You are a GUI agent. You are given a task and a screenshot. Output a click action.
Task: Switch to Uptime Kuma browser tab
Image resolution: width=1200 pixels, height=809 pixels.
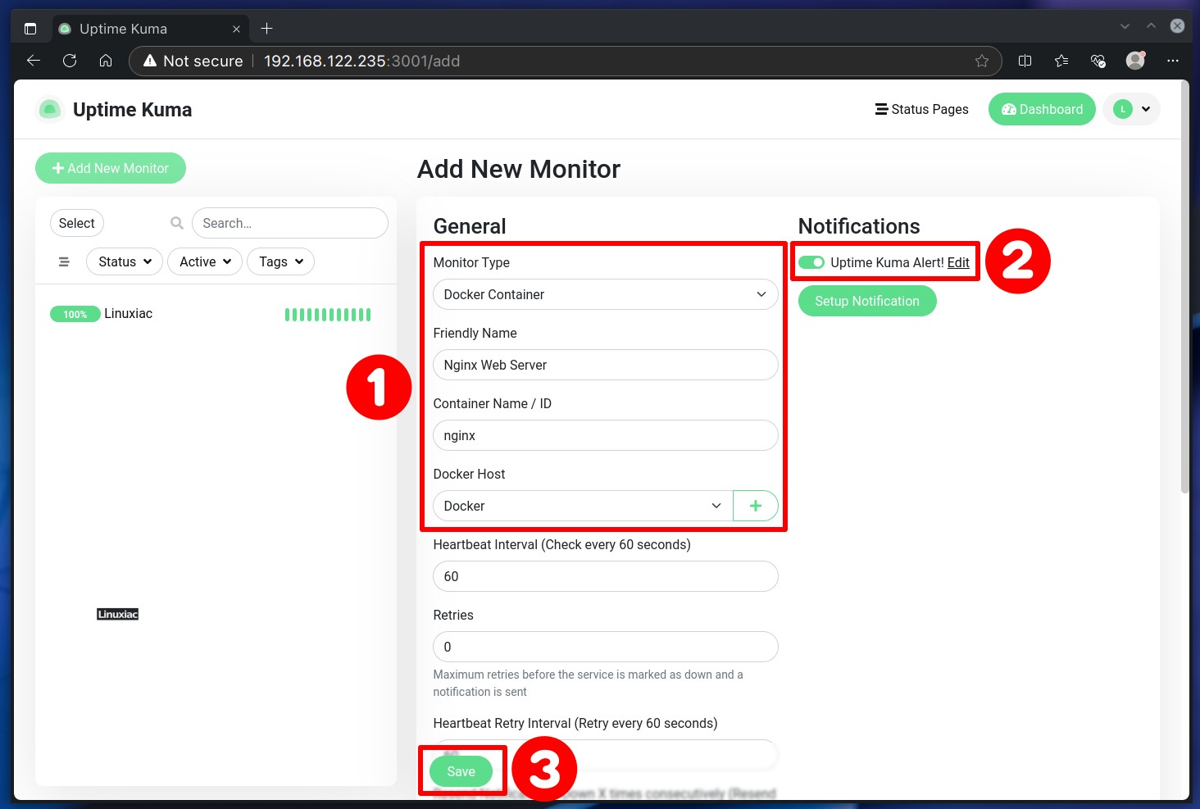click(150, 29)
